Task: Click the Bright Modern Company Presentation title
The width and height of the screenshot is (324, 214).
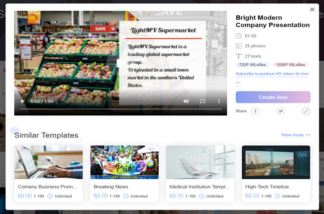Action: tap(272, 21)
